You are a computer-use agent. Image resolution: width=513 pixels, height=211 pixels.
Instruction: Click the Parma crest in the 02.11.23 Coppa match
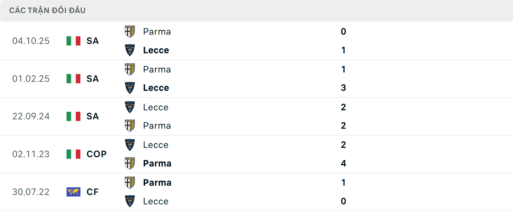pyautogui.click(x=130, y=163)
